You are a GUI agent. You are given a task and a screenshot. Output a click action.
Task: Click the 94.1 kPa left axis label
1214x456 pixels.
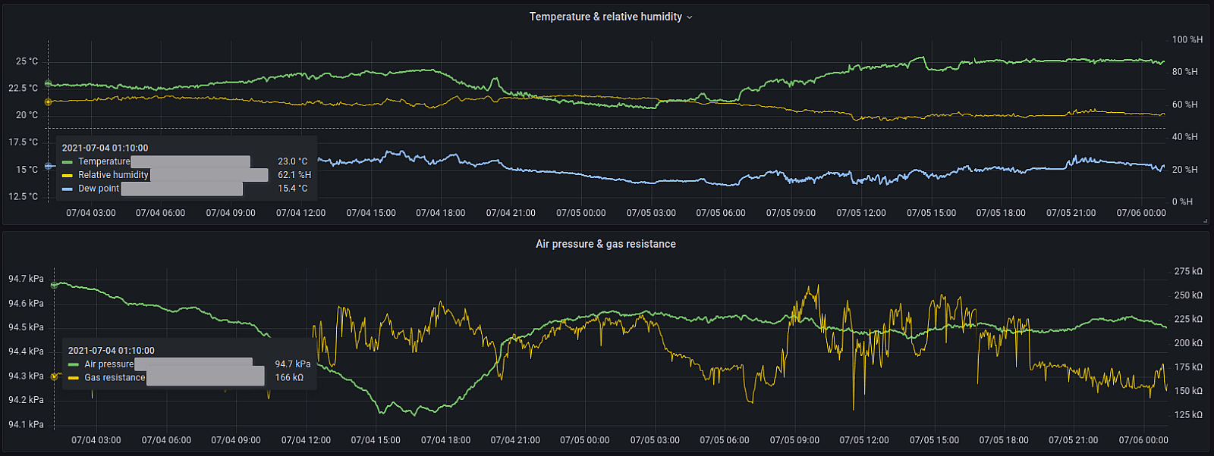(x=26, y=424)
